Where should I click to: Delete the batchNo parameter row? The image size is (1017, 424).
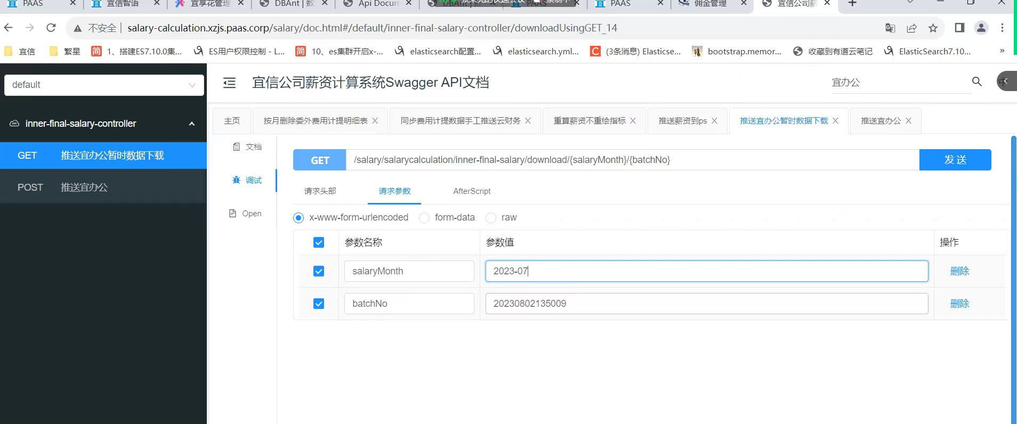coord(959,304)
